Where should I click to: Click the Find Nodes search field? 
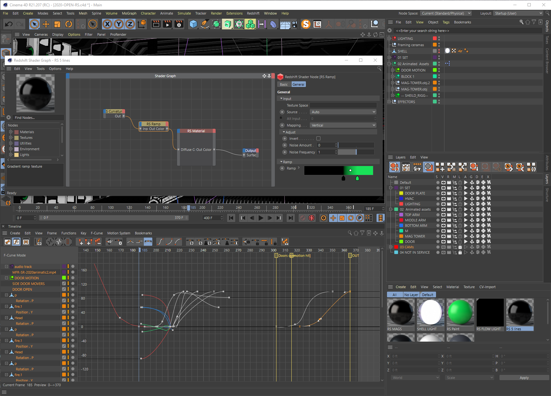pos(38,118)
